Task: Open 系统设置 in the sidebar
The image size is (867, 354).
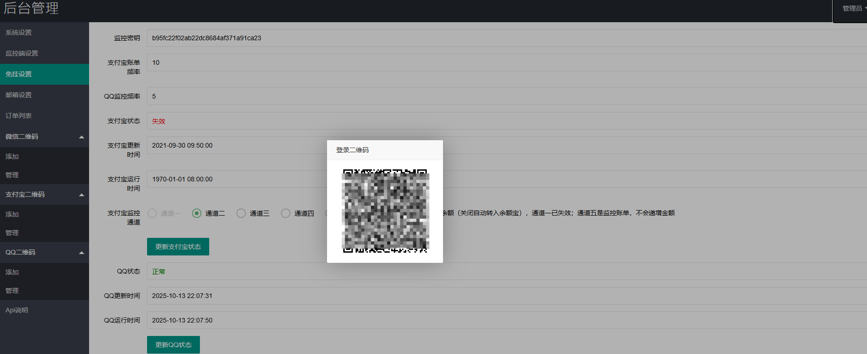Action: [x=19, y=32]
